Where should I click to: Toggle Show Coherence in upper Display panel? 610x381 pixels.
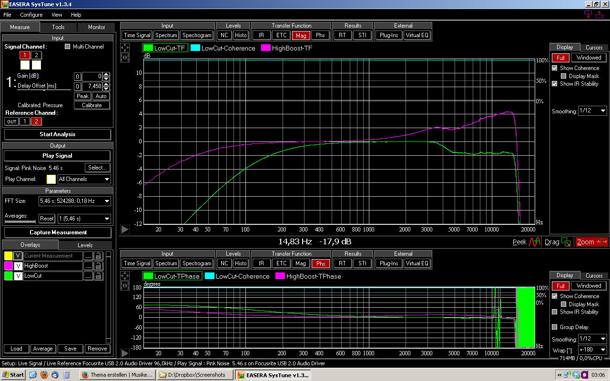(x=554, y=68)
